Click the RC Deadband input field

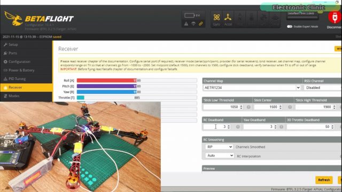click(217, 127)
